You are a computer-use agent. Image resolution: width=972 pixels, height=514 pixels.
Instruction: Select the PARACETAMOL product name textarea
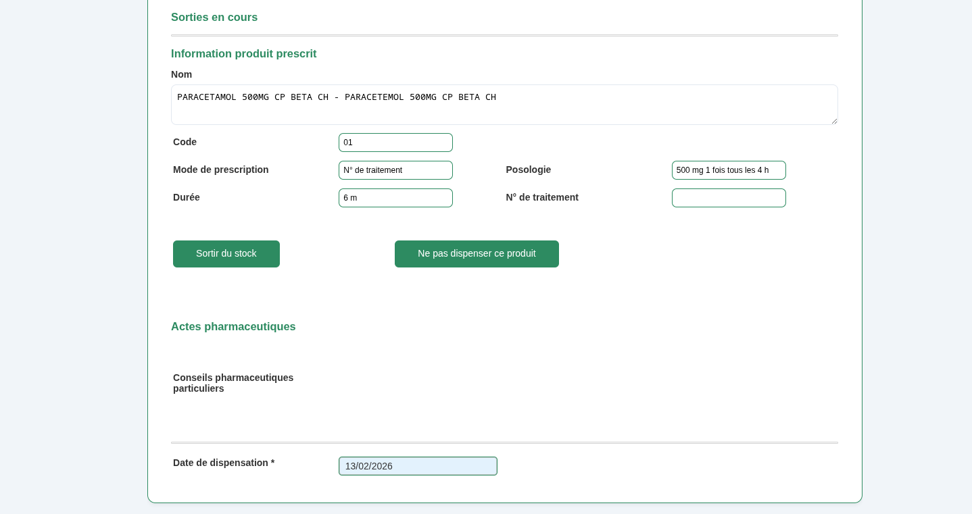click(504, 105)
